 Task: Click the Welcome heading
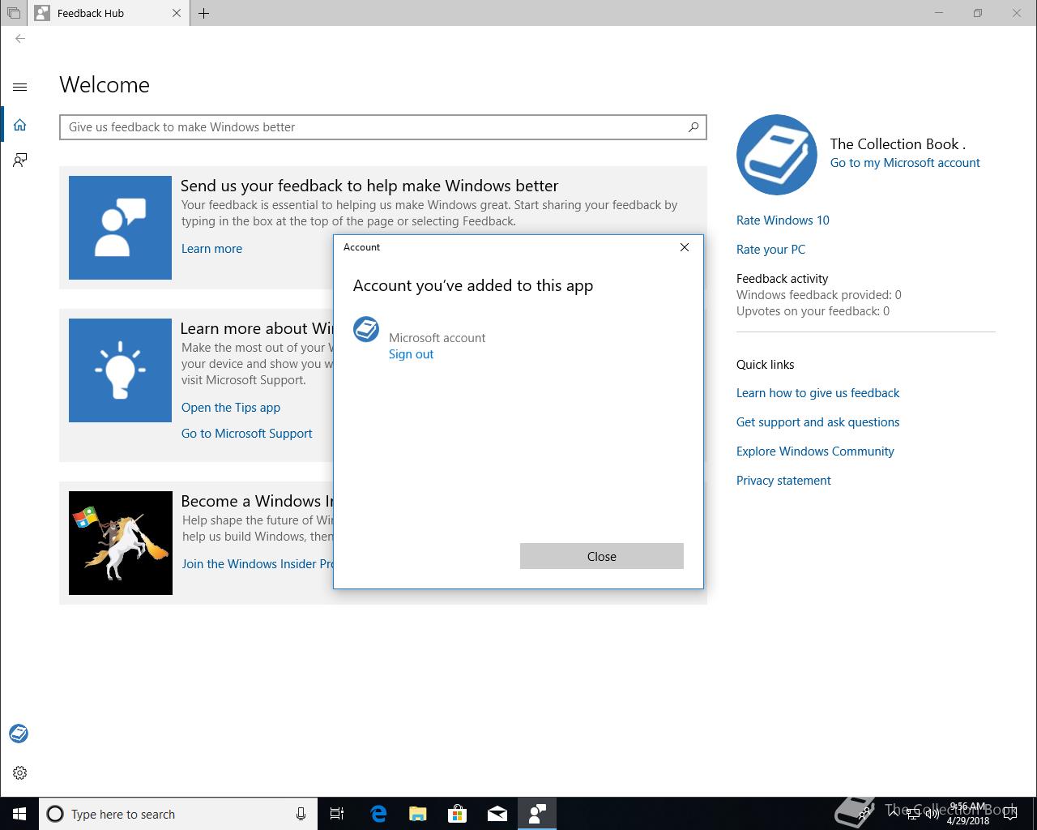[x=105, y=85]
